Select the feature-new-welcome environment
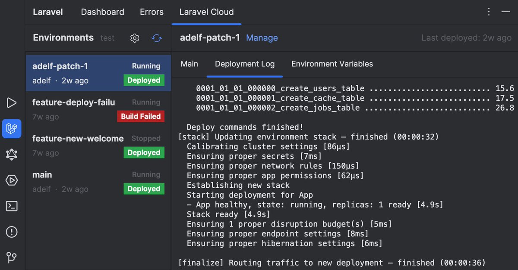 point(98,145)
